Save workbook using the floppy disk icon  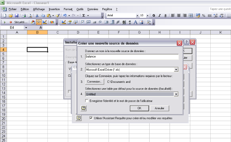(17, 16)
